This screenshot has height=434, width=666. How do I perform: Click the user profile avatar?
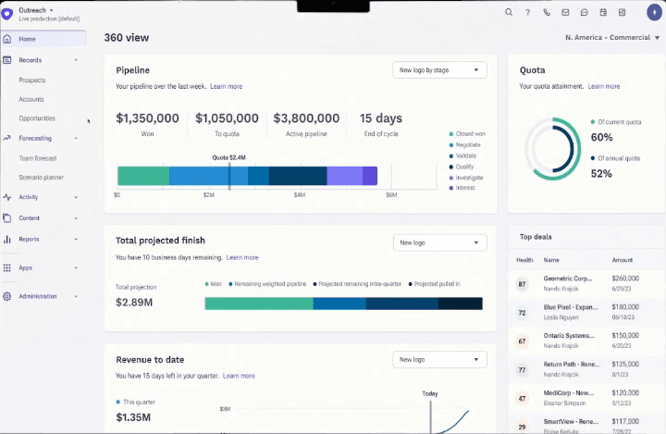tap(654, 12)
